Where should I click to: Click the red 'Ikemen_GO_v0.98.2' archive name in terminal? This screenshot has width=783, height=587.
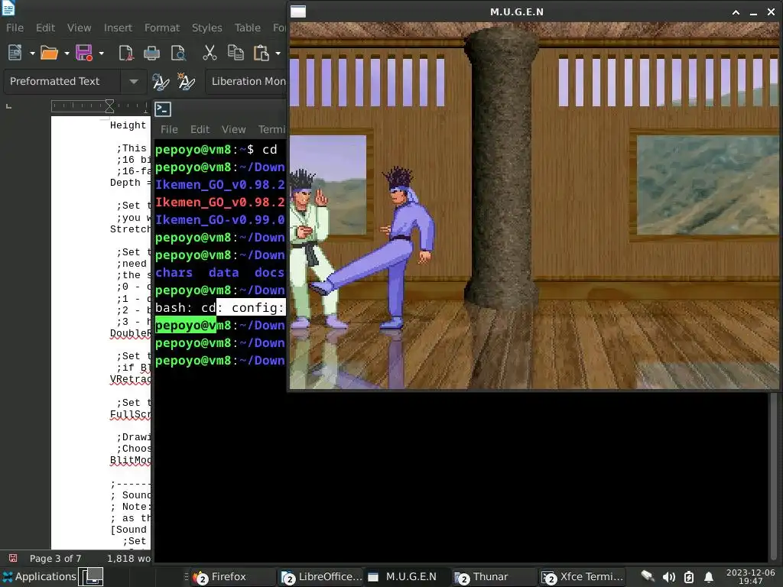click(220, 203)
